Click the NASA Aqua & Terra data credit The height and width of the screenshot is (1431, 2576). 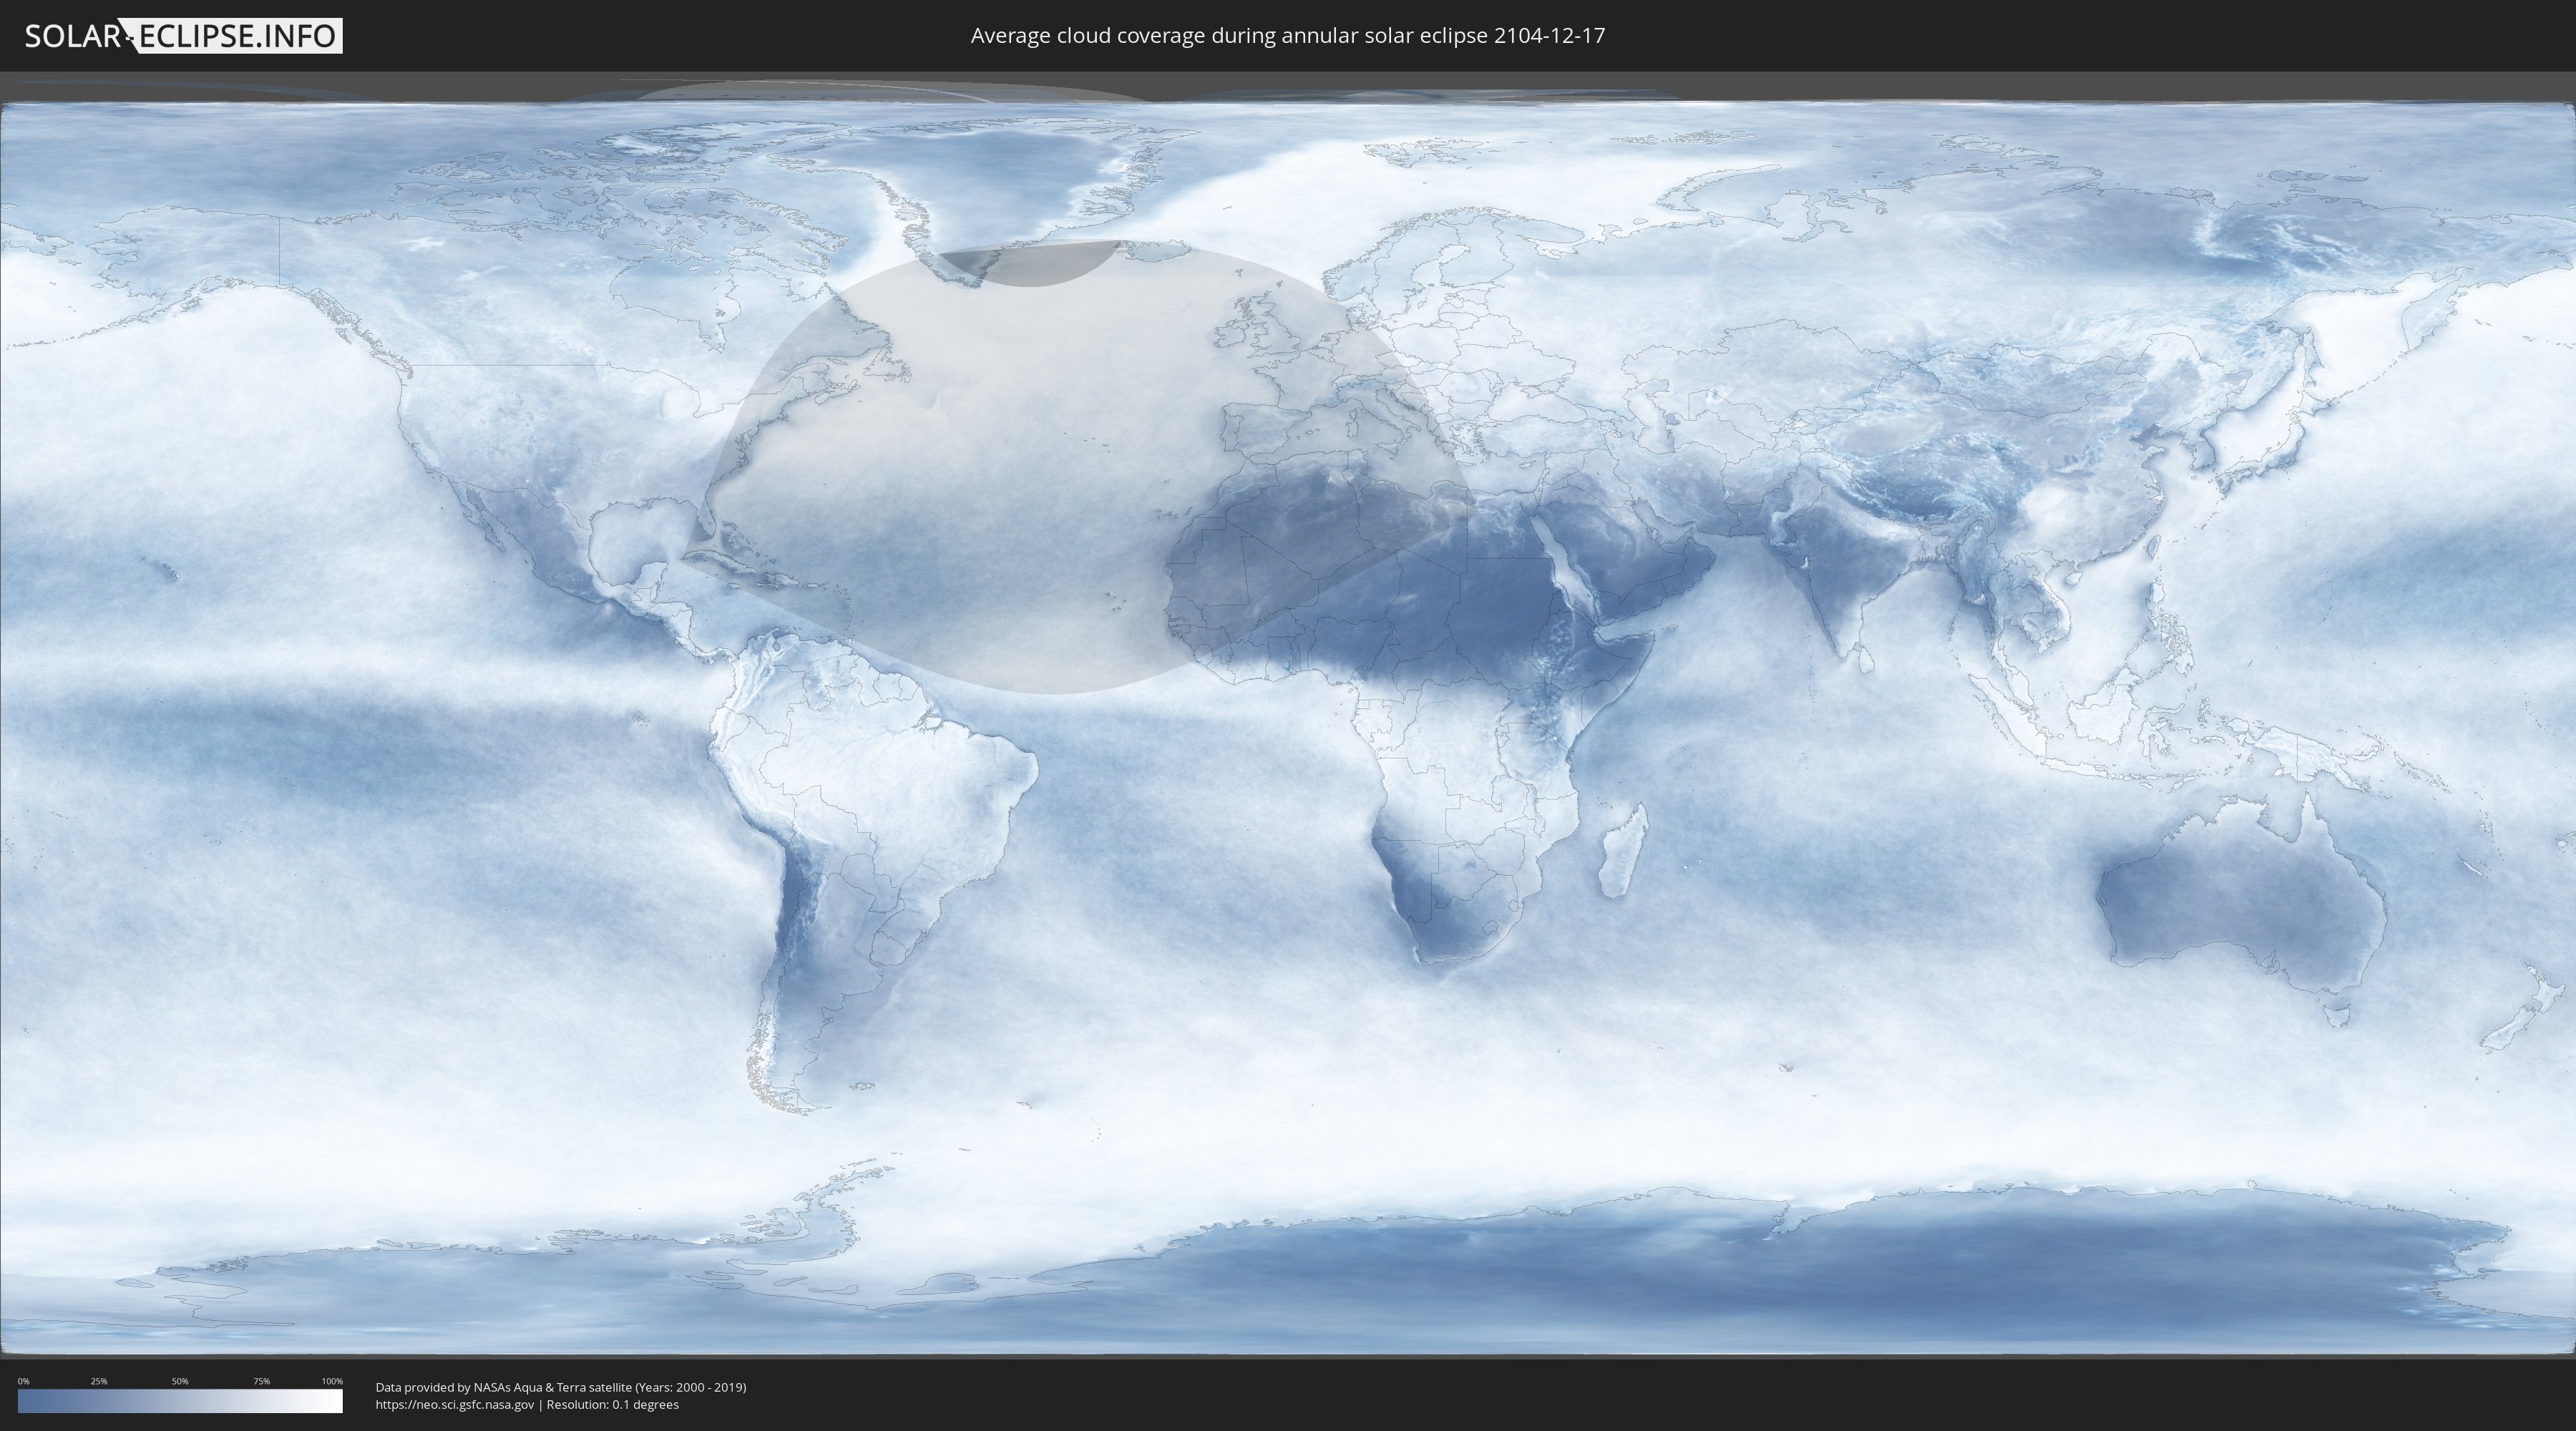(560, 1387)
